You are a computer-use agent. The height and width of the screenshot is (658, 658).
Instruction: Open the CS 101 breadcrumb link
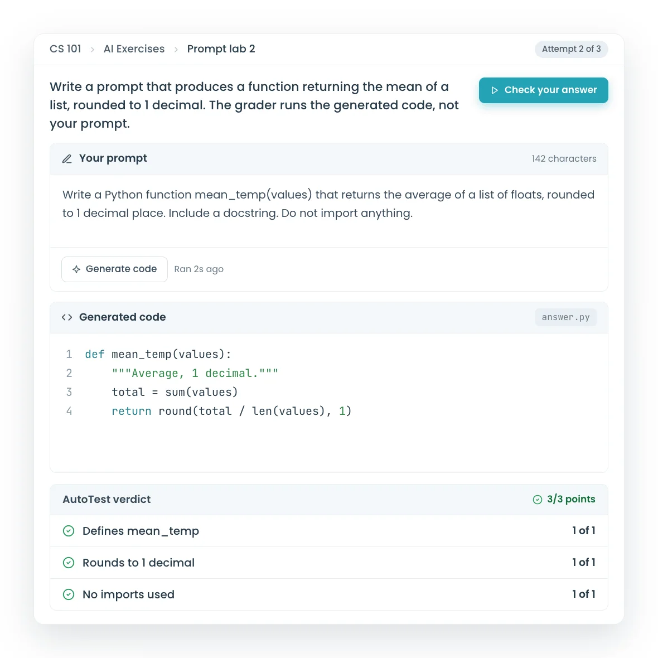(65, 49)
